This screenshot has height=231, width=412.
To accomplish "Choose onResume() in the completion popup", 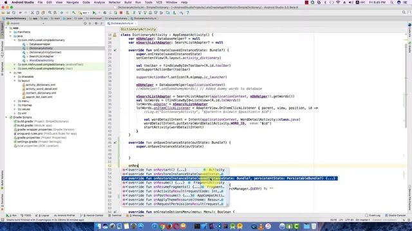I will coord(173,182).
